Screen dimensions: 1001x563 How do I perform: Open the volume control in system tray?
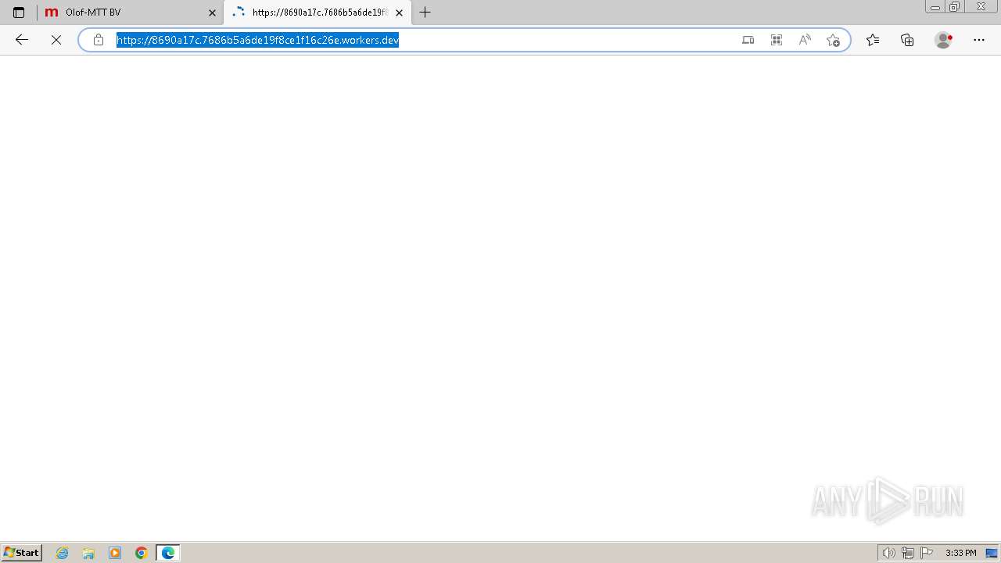tap(888, 553)
